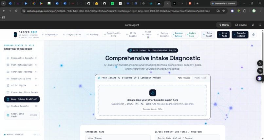The height and width of the screenshot is (140, 264).
Task: Open the browser extensions puzzle icon
Action: (x=245, y=11)
